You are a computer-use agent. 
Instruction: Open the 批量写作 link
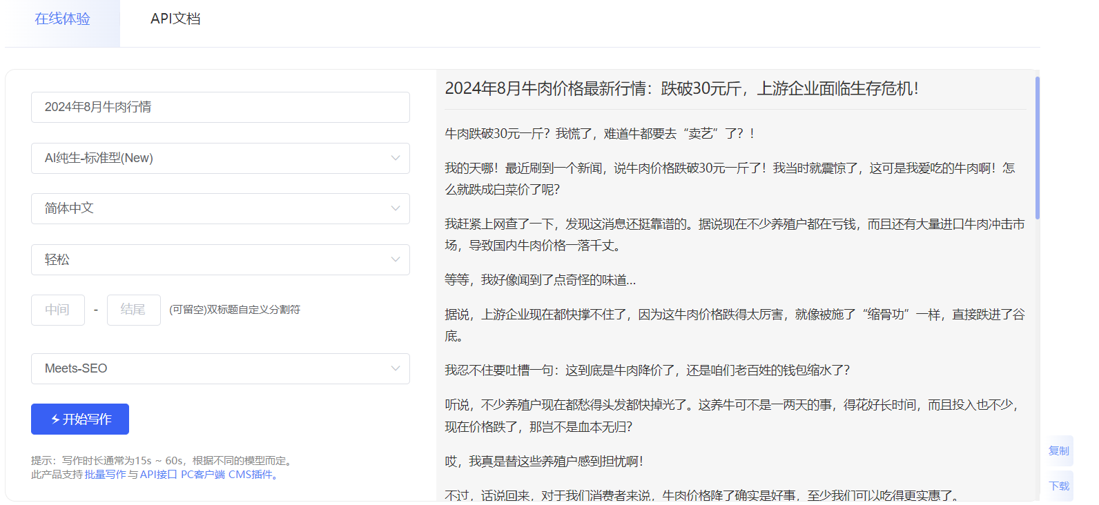(106, 475)
